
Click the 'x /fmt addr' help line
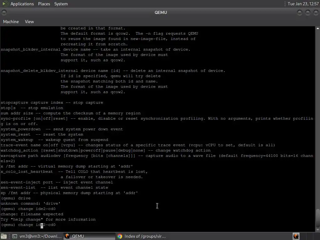tap(67, 166)
